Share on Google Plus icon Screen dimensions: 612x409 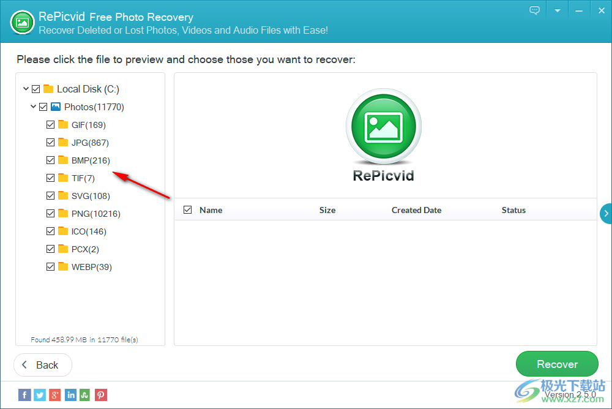pos(54,395)
